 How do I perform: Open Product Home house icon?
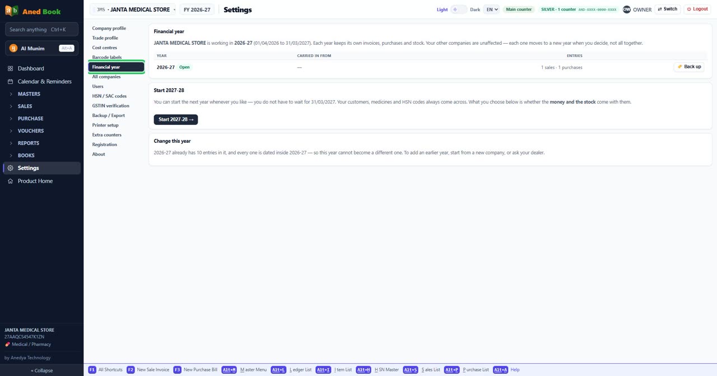(x=10, y=181)
